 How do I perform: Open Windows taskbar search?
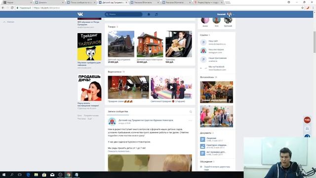[12, 175]
